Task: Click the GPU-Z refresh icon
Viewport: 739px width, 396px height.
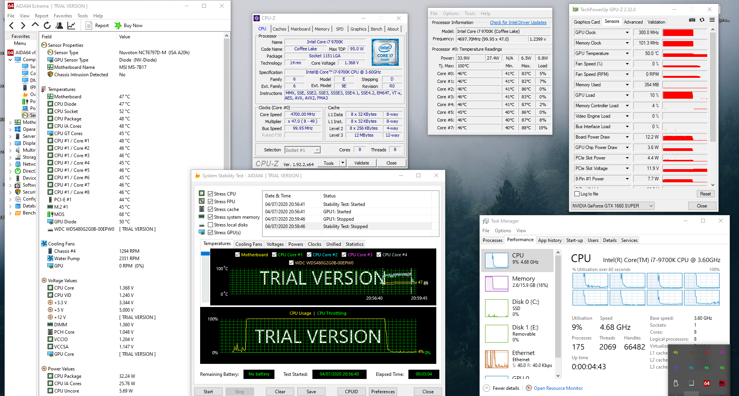Action: pyautogui.click(x=702, y=20)
